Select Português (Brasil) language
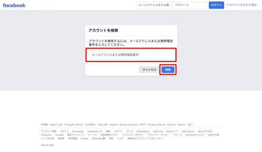The height and width of the screenshot is (152, 262). click(x=73, y=125)
